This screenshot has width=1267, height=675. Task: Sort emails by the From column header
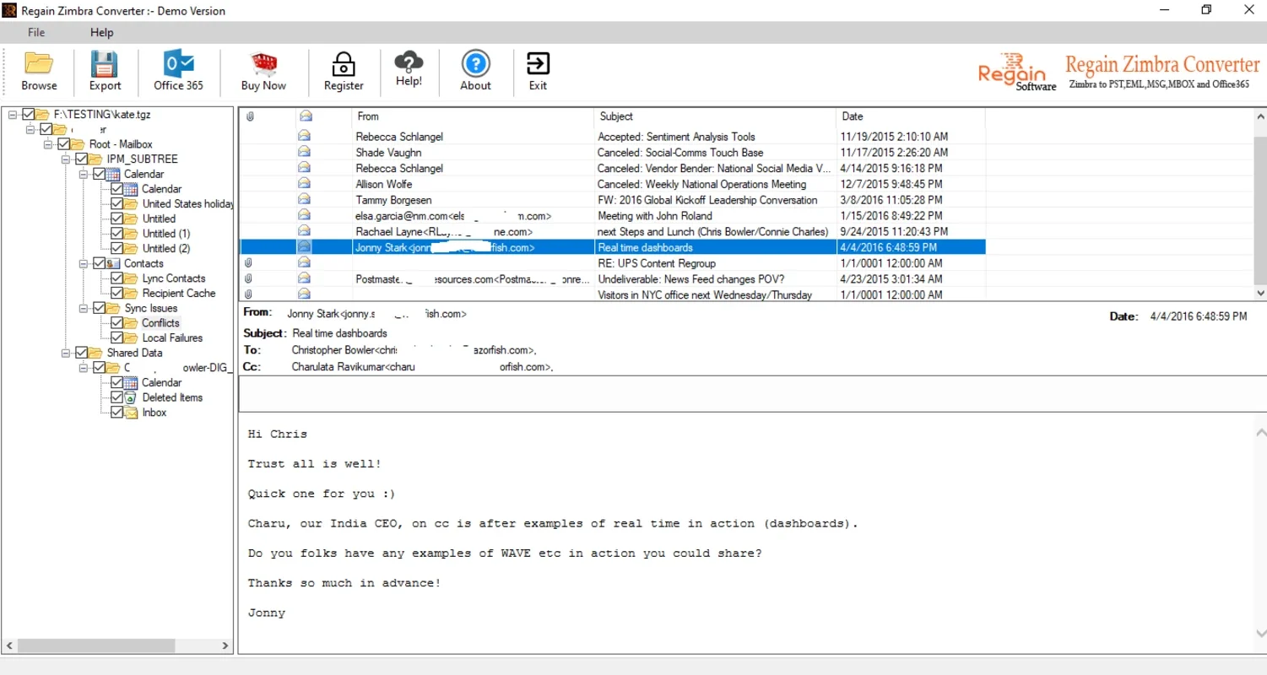pyautogui.click(x=474, y=116)
